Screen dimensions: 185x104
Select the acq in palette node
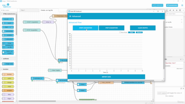click(8, 23)
